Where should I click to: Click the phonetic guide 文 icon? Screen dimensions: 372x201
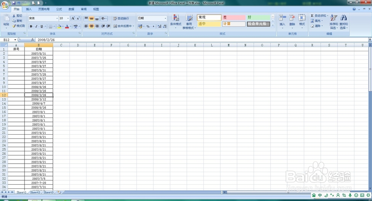pos(76,26)
